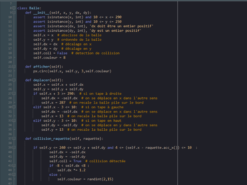
Task: Fold the afficher method
Action: [x=14, y=67]
